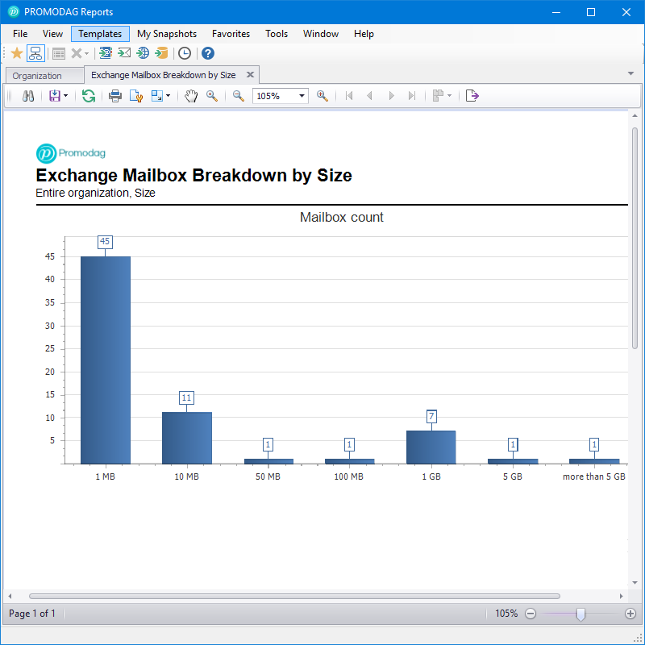Screen dimensions: 645x645
Task: Click the import mail envelope icon
Action: coord(124,53)
